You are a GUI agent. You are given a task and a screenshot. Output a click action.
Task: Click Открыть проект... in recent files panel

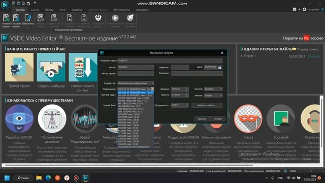(x=308, y=49)
